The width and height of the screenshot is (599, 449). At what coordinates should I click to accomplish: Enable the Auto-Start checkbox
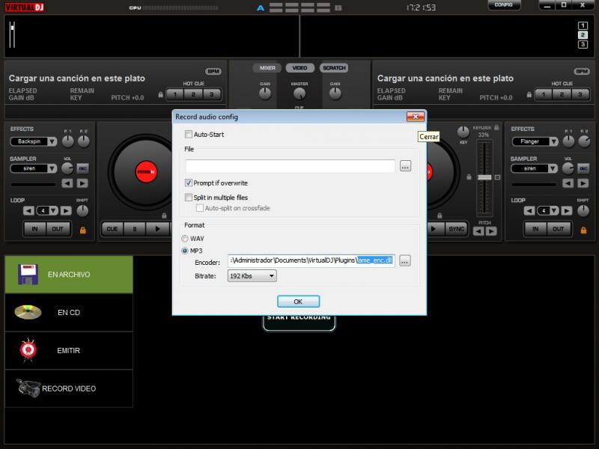tap(189, 134)
